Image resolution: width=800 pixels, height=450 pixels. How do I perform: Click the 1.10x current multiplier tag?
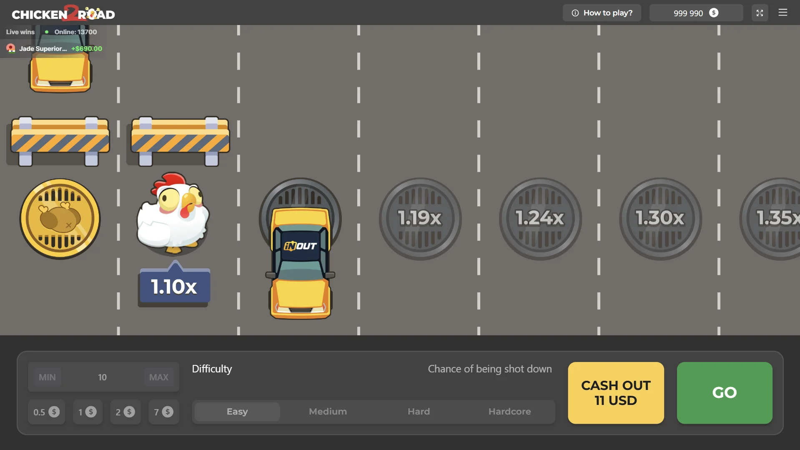tap(174, 285)
